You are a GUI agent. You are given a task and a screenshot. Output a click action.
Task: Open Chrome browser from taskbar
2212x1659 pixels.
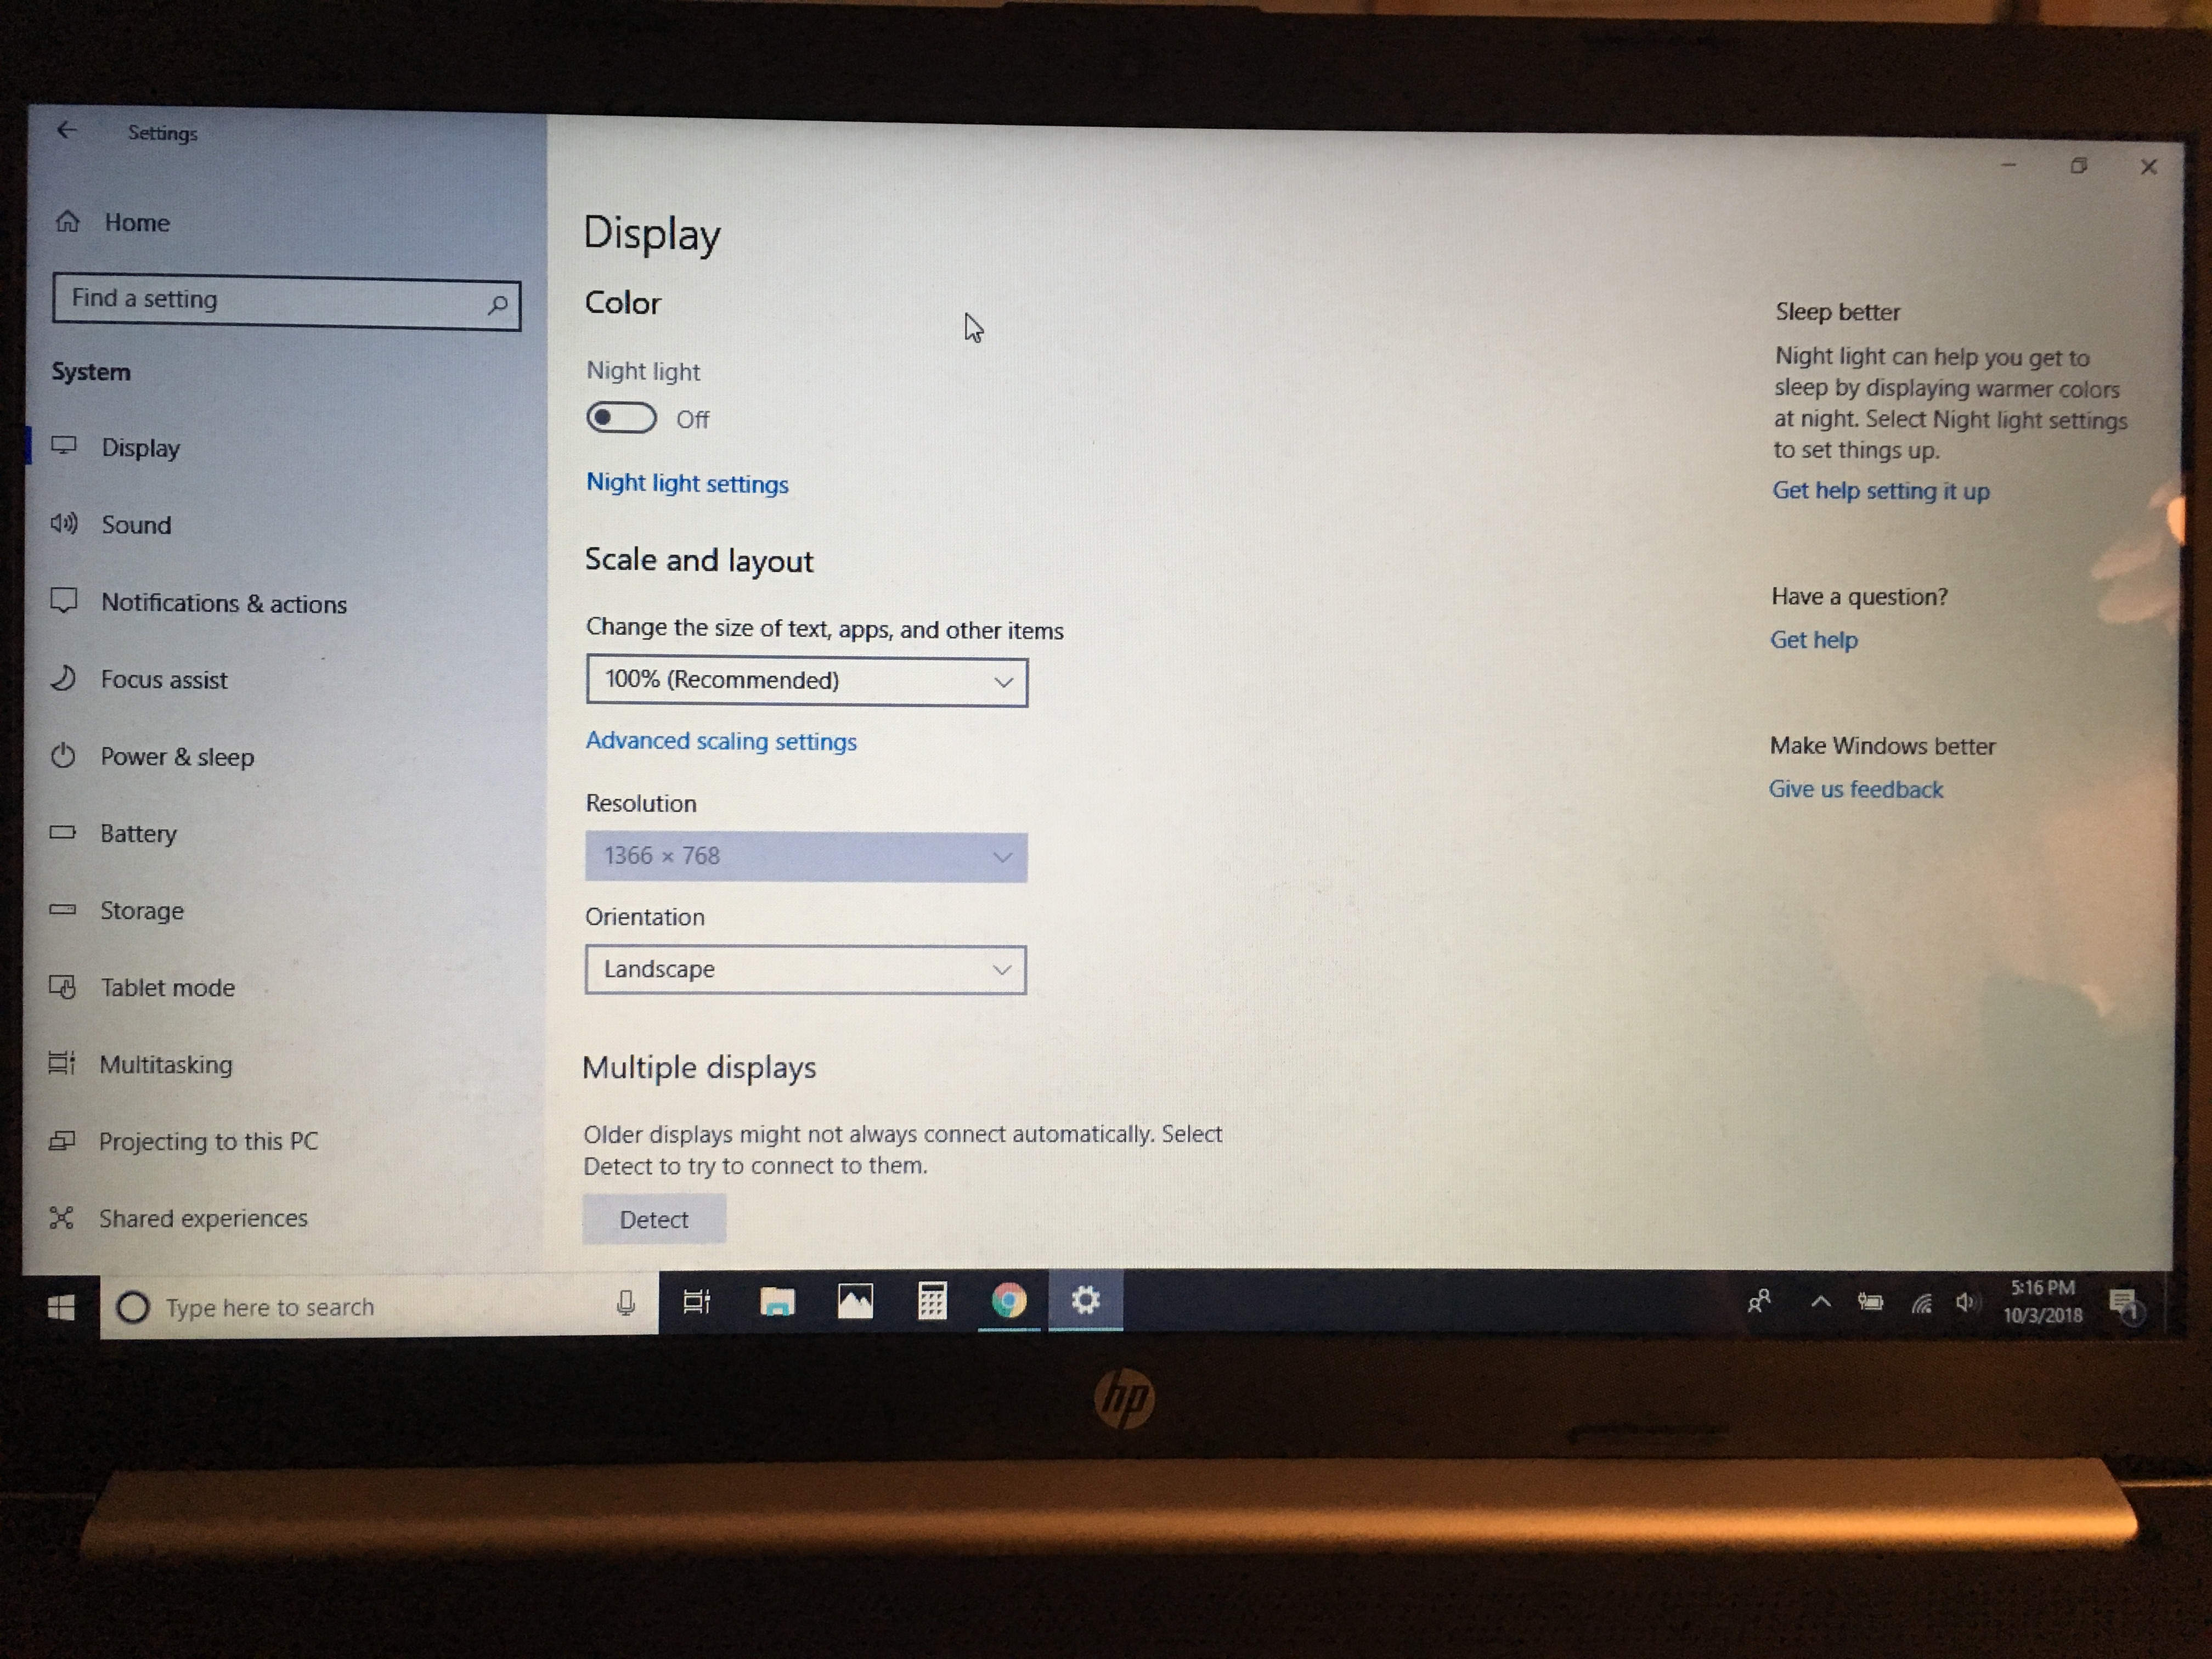point(1008,1305)
